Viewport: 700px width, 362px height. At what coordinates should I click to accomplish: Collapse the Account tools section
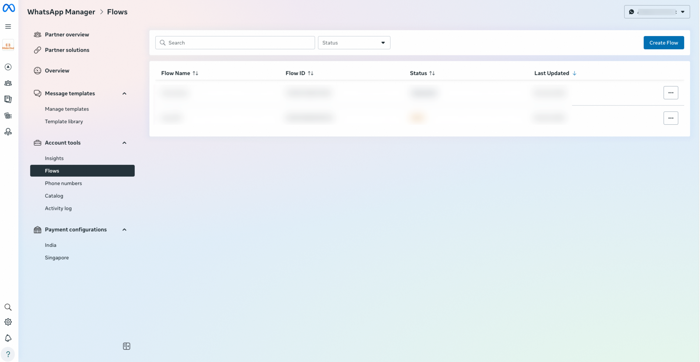(x=124, y=143)
